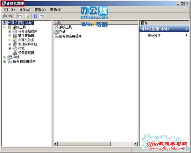Click the horizontal scrollbar right arrow
The height and width of the screenshot is (153, 191).
coord(136,144)
